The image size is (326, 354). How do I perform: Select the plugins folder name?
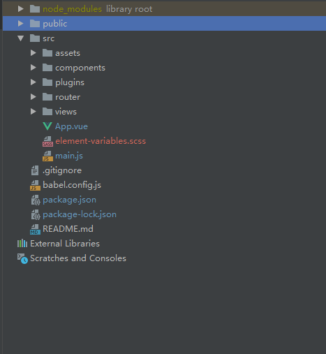pos(70,82)
